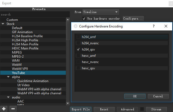This screenshot has height=112, width=173.
Task: Open Advanced export settings
Action: [x=127, y=109]
